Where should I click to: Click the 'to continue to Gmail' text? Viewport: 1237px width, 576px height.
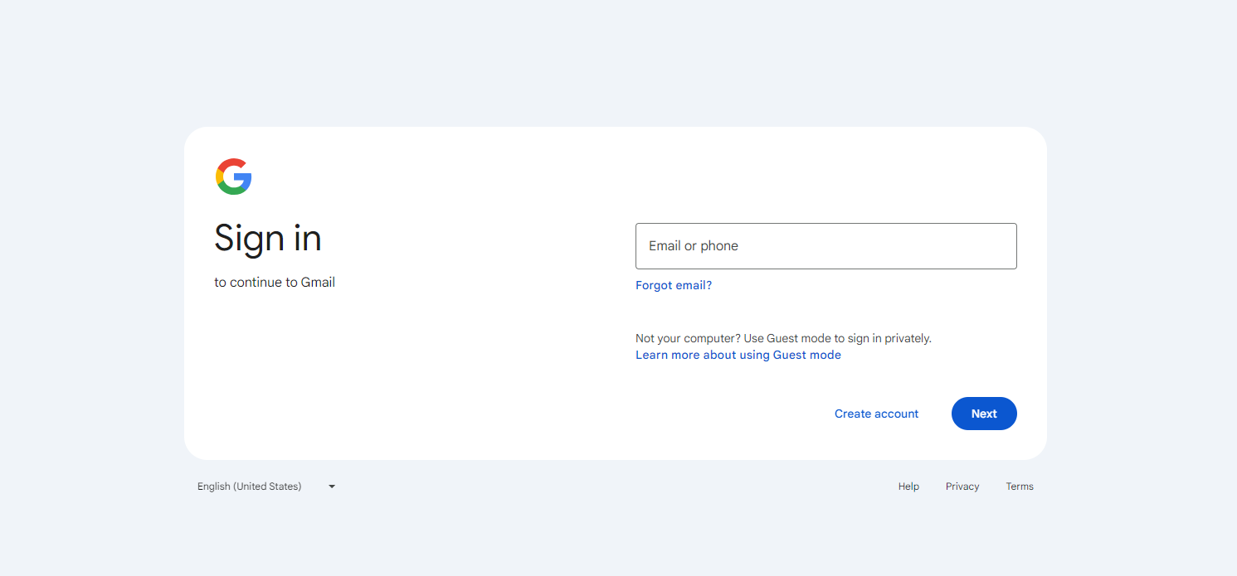pos(275,283)
